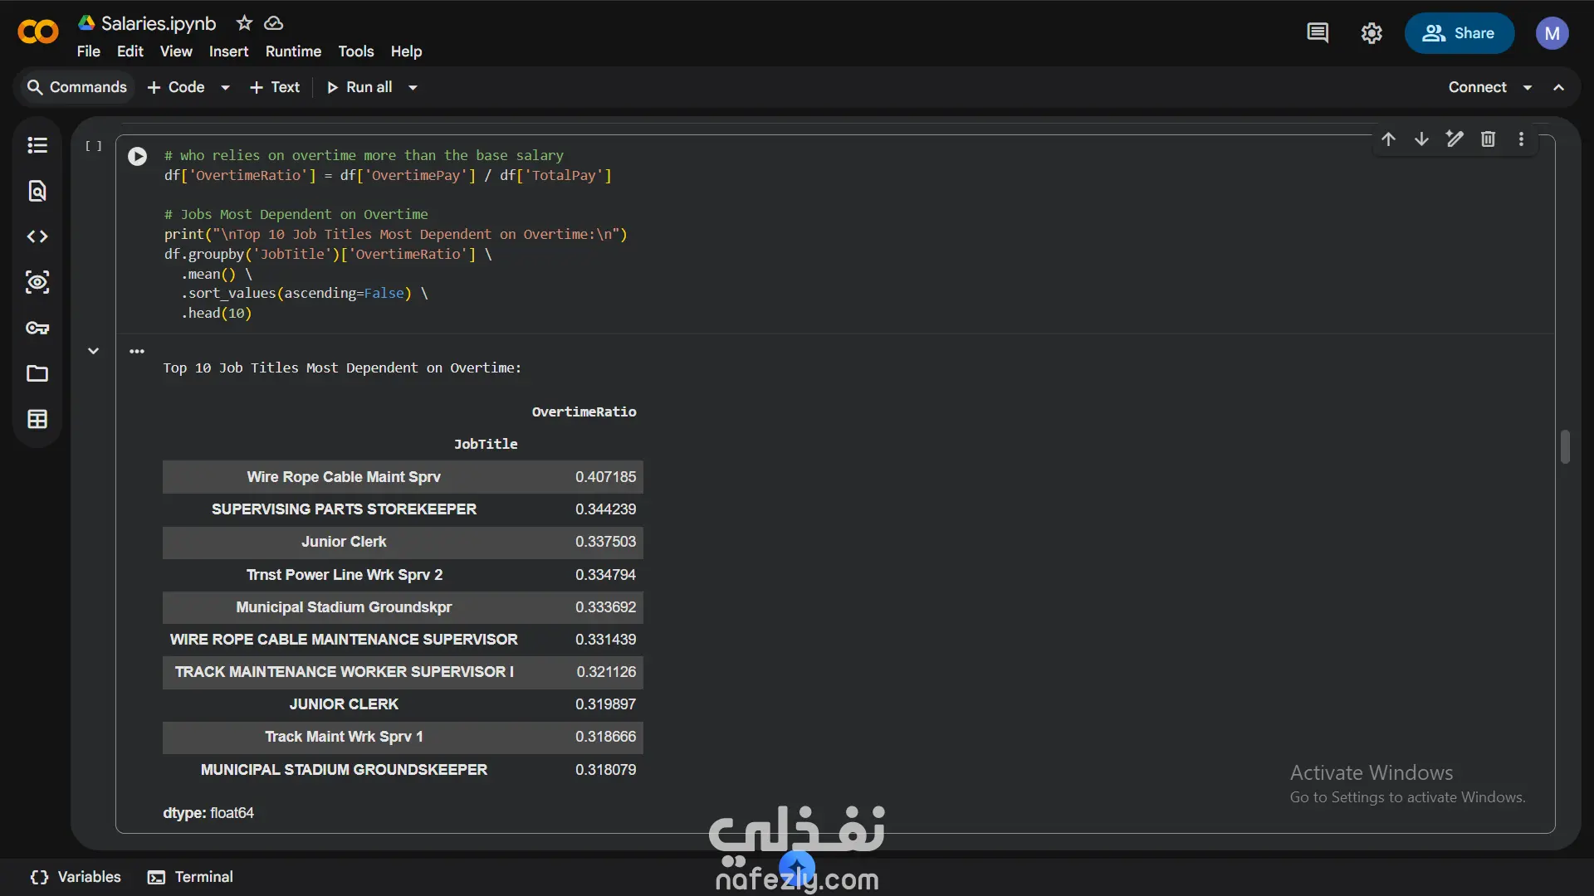Click the notebook title Salaries.ipynb

(158, 23)
